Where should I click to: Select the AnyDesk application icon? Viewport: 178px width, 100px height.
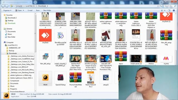click(x=45, y=35)
